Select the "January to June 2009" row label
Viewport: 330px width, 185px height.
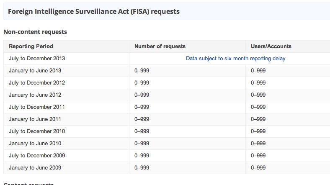pos(35,168)
